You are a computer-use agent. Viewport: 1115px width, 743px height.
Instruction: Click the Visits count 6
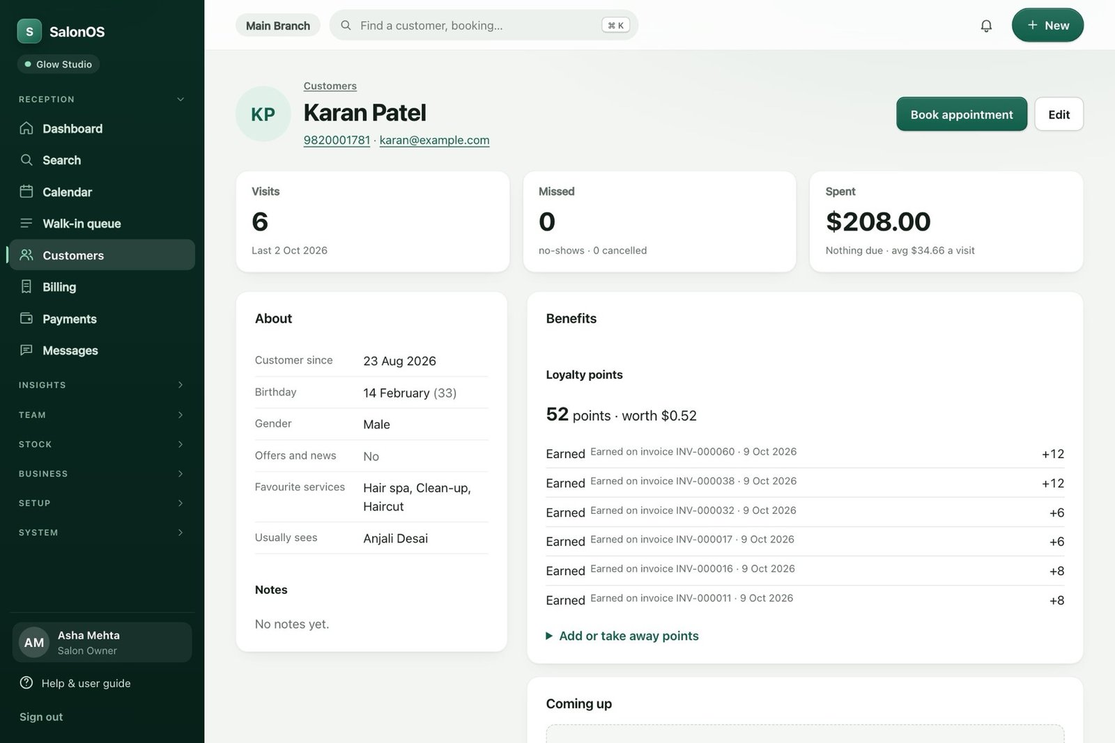click(x=260, y=221)
